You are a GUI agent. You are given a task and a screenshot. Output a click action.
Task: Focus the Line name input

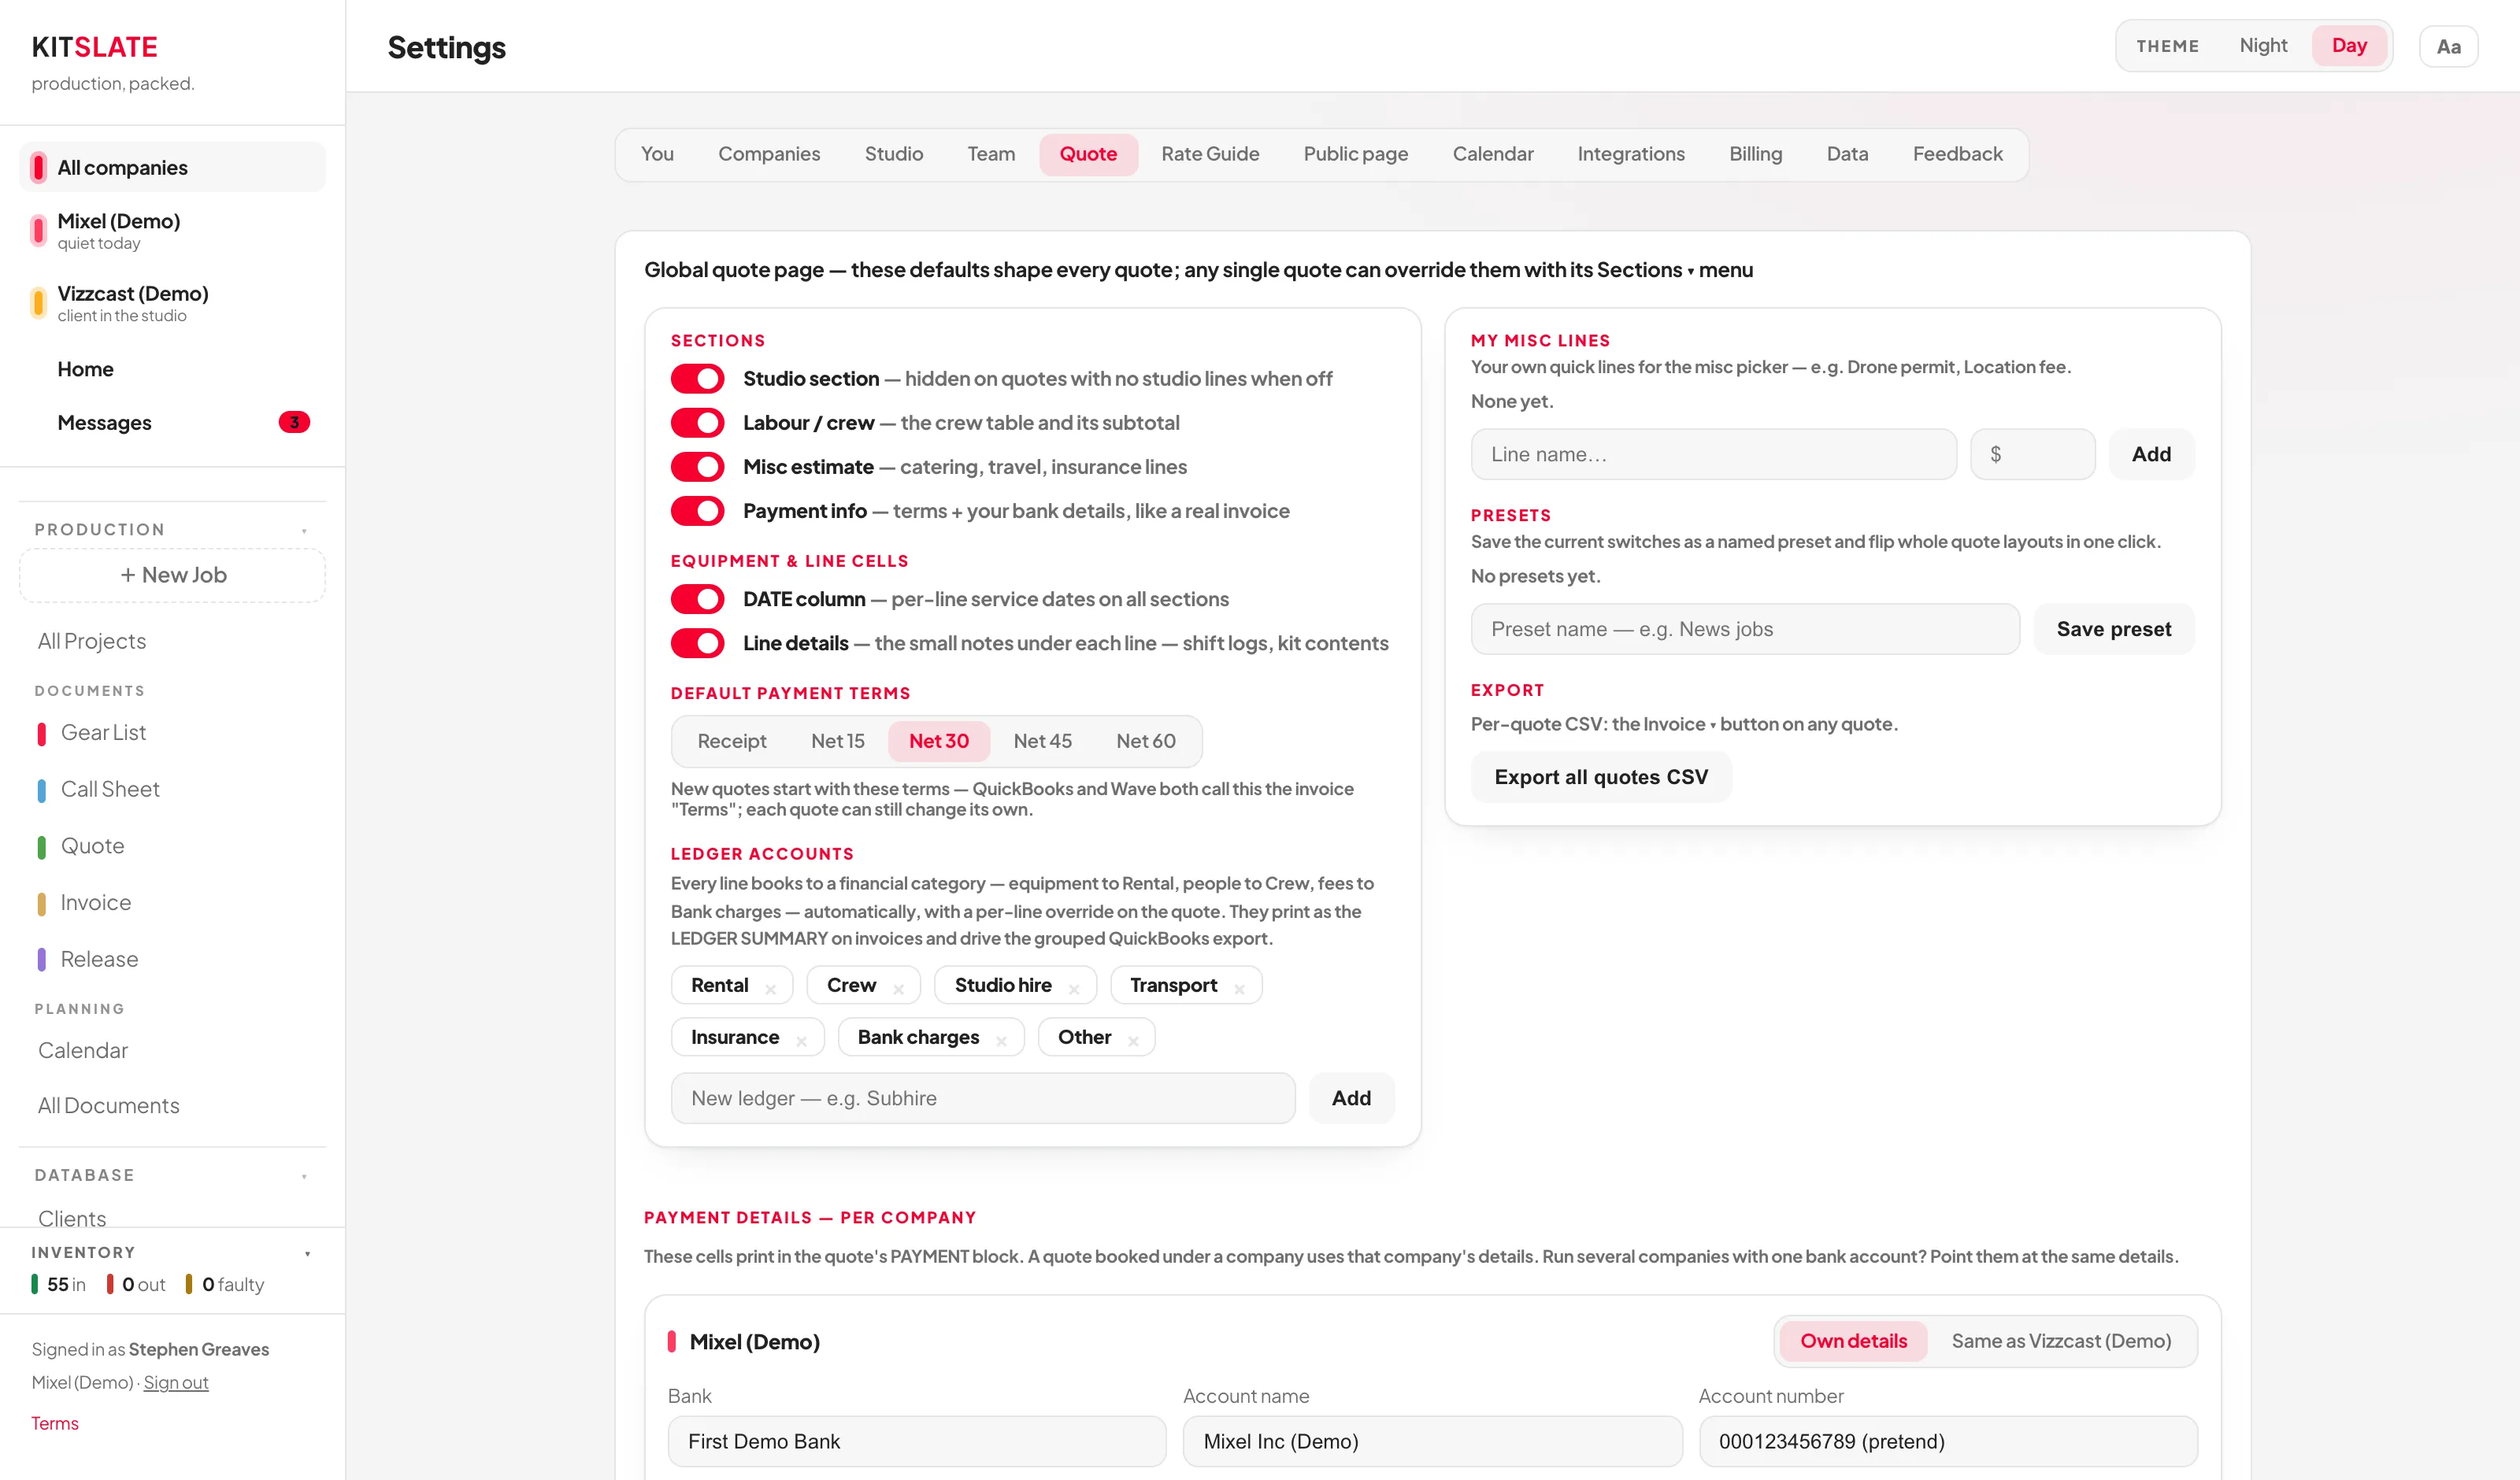[x=1714, y=454]
